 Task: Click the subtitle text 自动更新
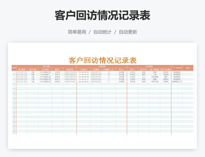128,32
